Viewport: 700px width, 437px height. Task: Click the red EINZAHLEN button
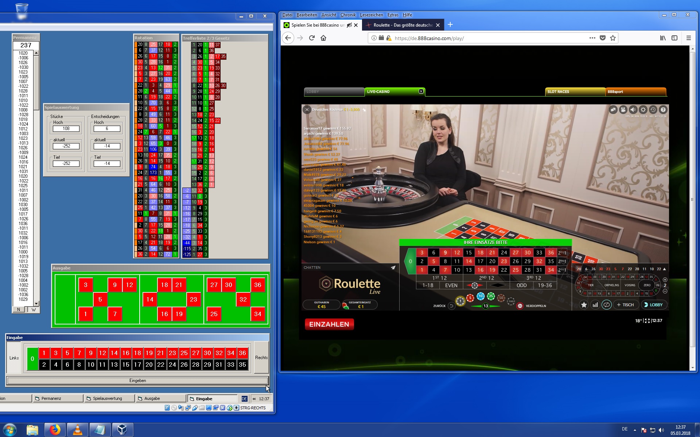point(329,324)
